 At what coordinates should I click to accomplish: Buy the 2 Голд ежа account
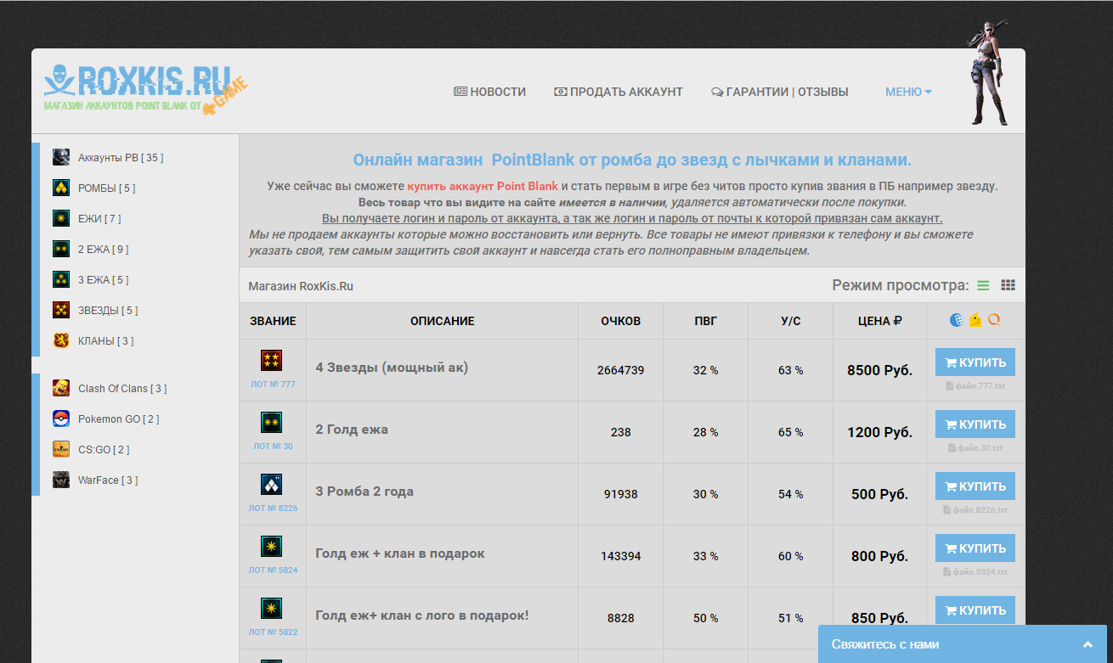pos(975,424)
